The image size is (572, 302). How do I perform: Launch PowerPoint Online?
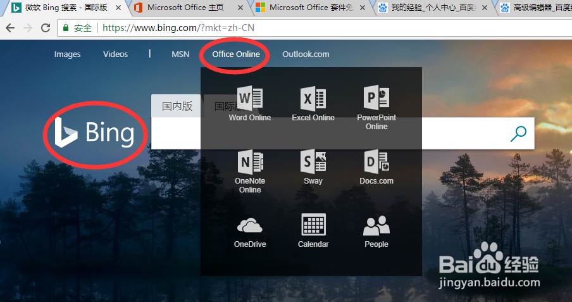(x=376, y=108)
